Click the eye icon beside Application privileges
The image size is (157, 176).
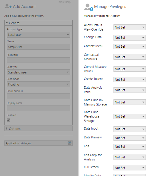[x=69, y=143]
